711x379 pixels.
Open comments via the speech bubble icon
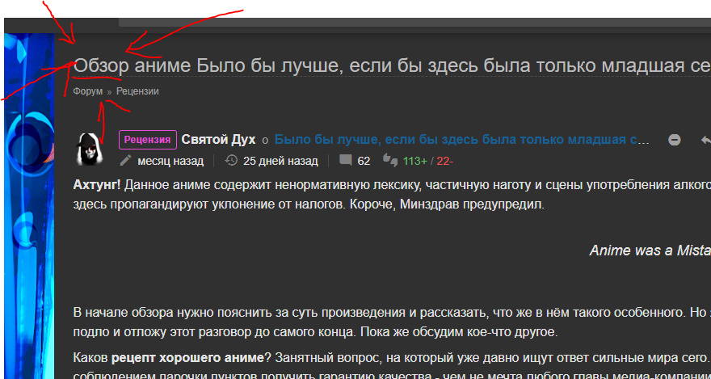[346, 161]
